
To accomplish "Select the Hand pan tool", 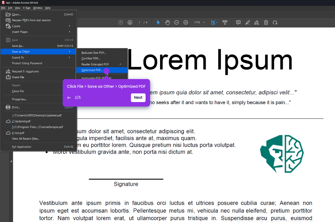I will [x=167, y=22].
